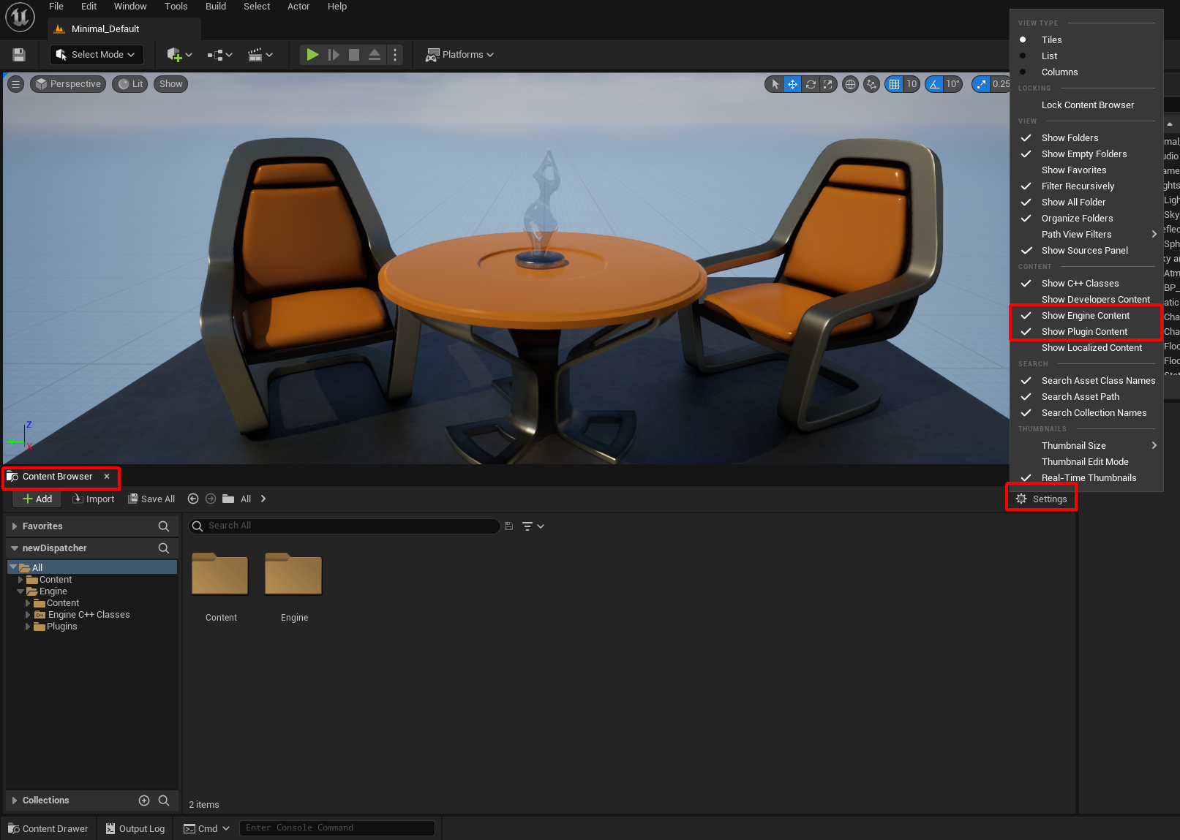
Task: Select the rotate tool in the viewport toolbar
Action: tap(811, 84)
